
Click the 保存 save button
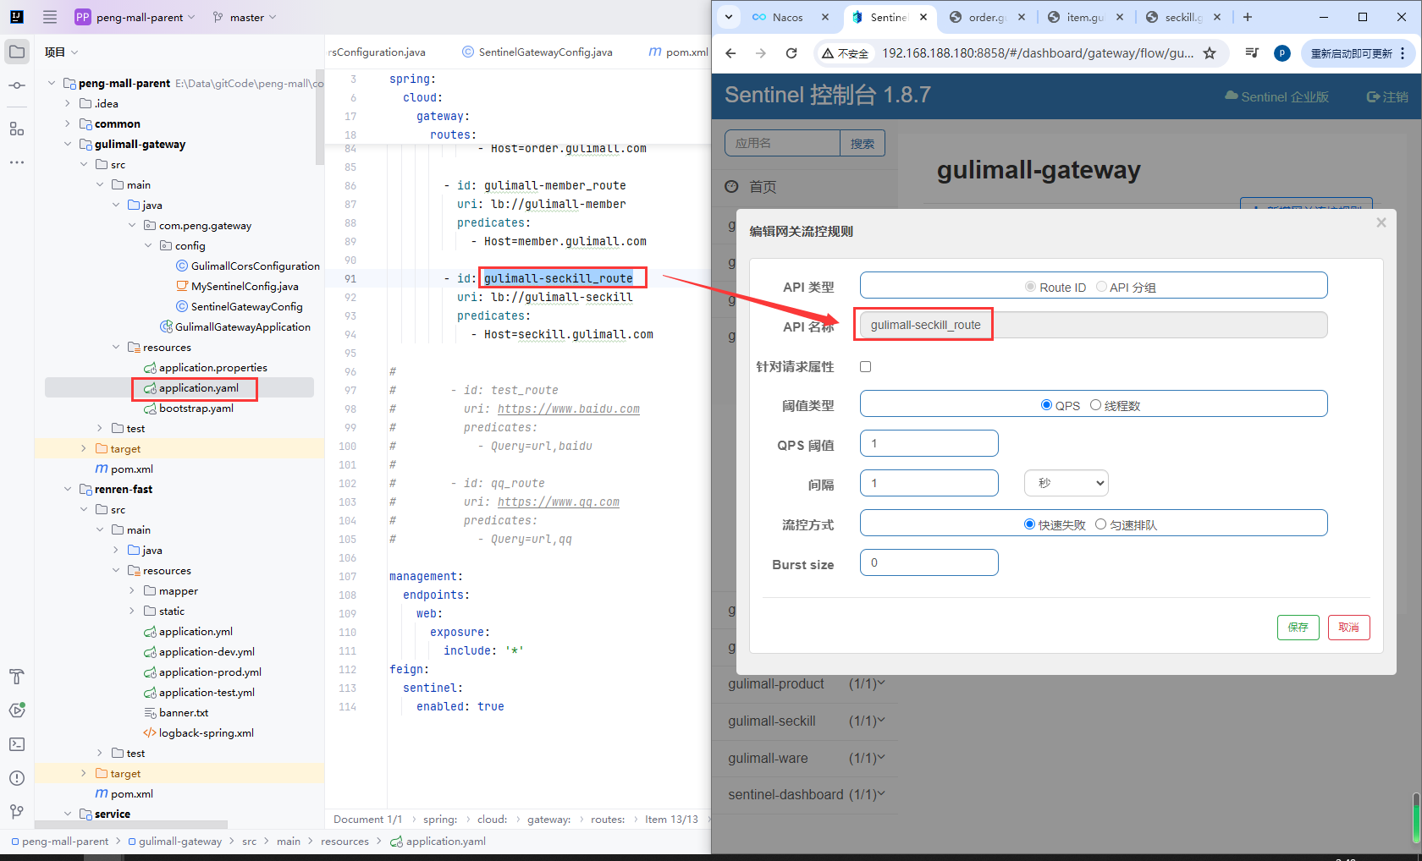pos(1298,627)
